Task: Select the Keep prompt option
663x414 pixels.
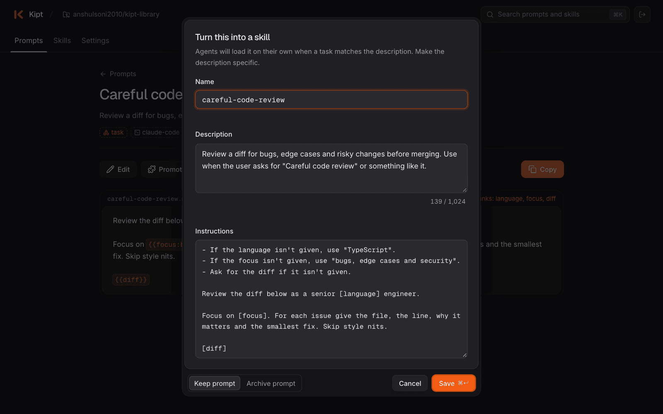Action: (x=215, y=383)
